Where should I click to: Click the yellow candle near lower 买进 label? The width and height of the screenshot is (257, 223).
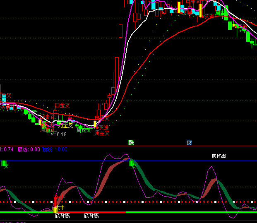(x=95, y=124)
